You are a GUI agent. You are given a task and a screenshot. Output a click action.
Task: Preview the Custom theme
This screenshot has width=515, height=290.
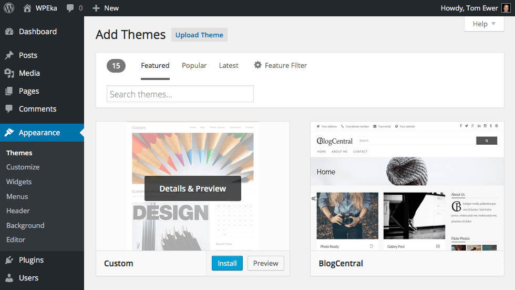(265, 263)
